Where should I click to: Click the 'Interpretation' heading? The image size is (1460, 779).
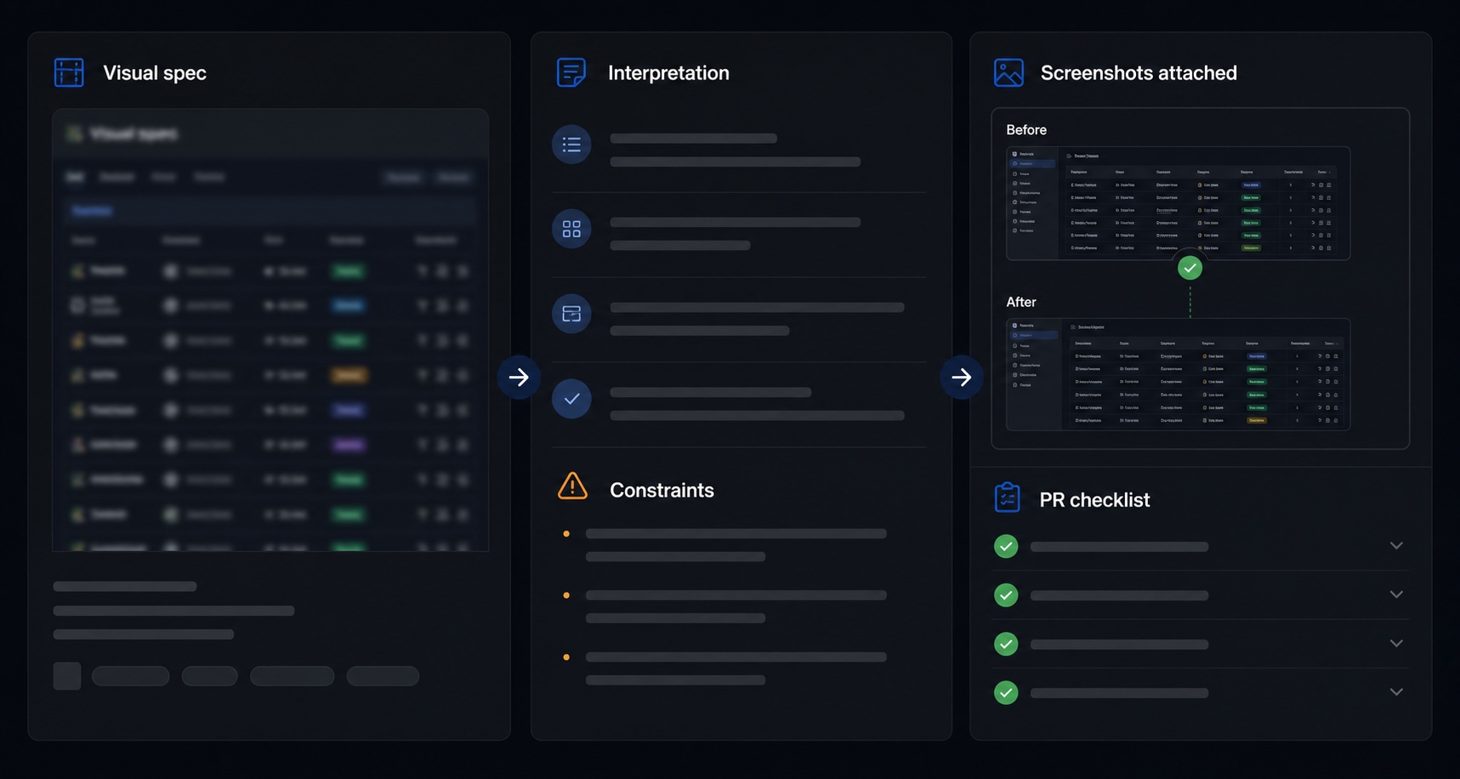[x=668, y=73]
